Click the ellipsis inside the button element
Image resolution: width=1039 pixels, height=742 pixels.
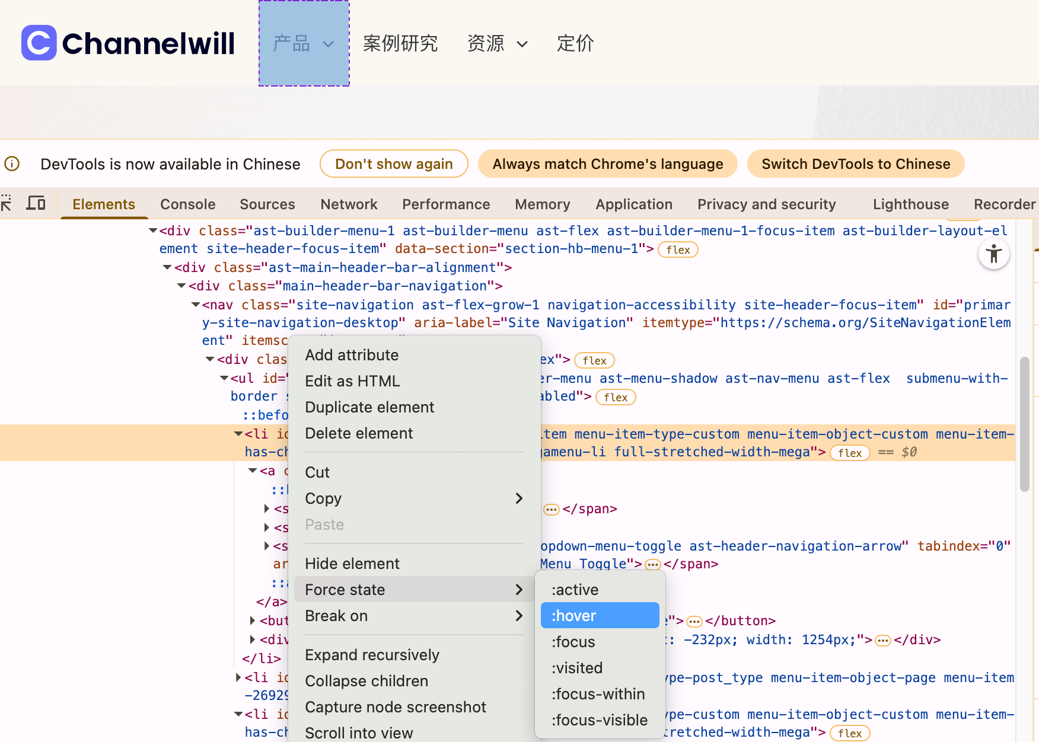694,622
